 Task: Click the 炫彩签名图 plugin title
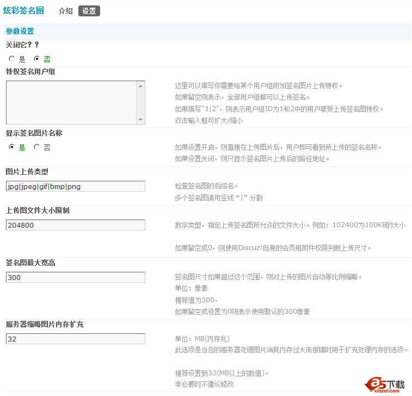(23, 10)
